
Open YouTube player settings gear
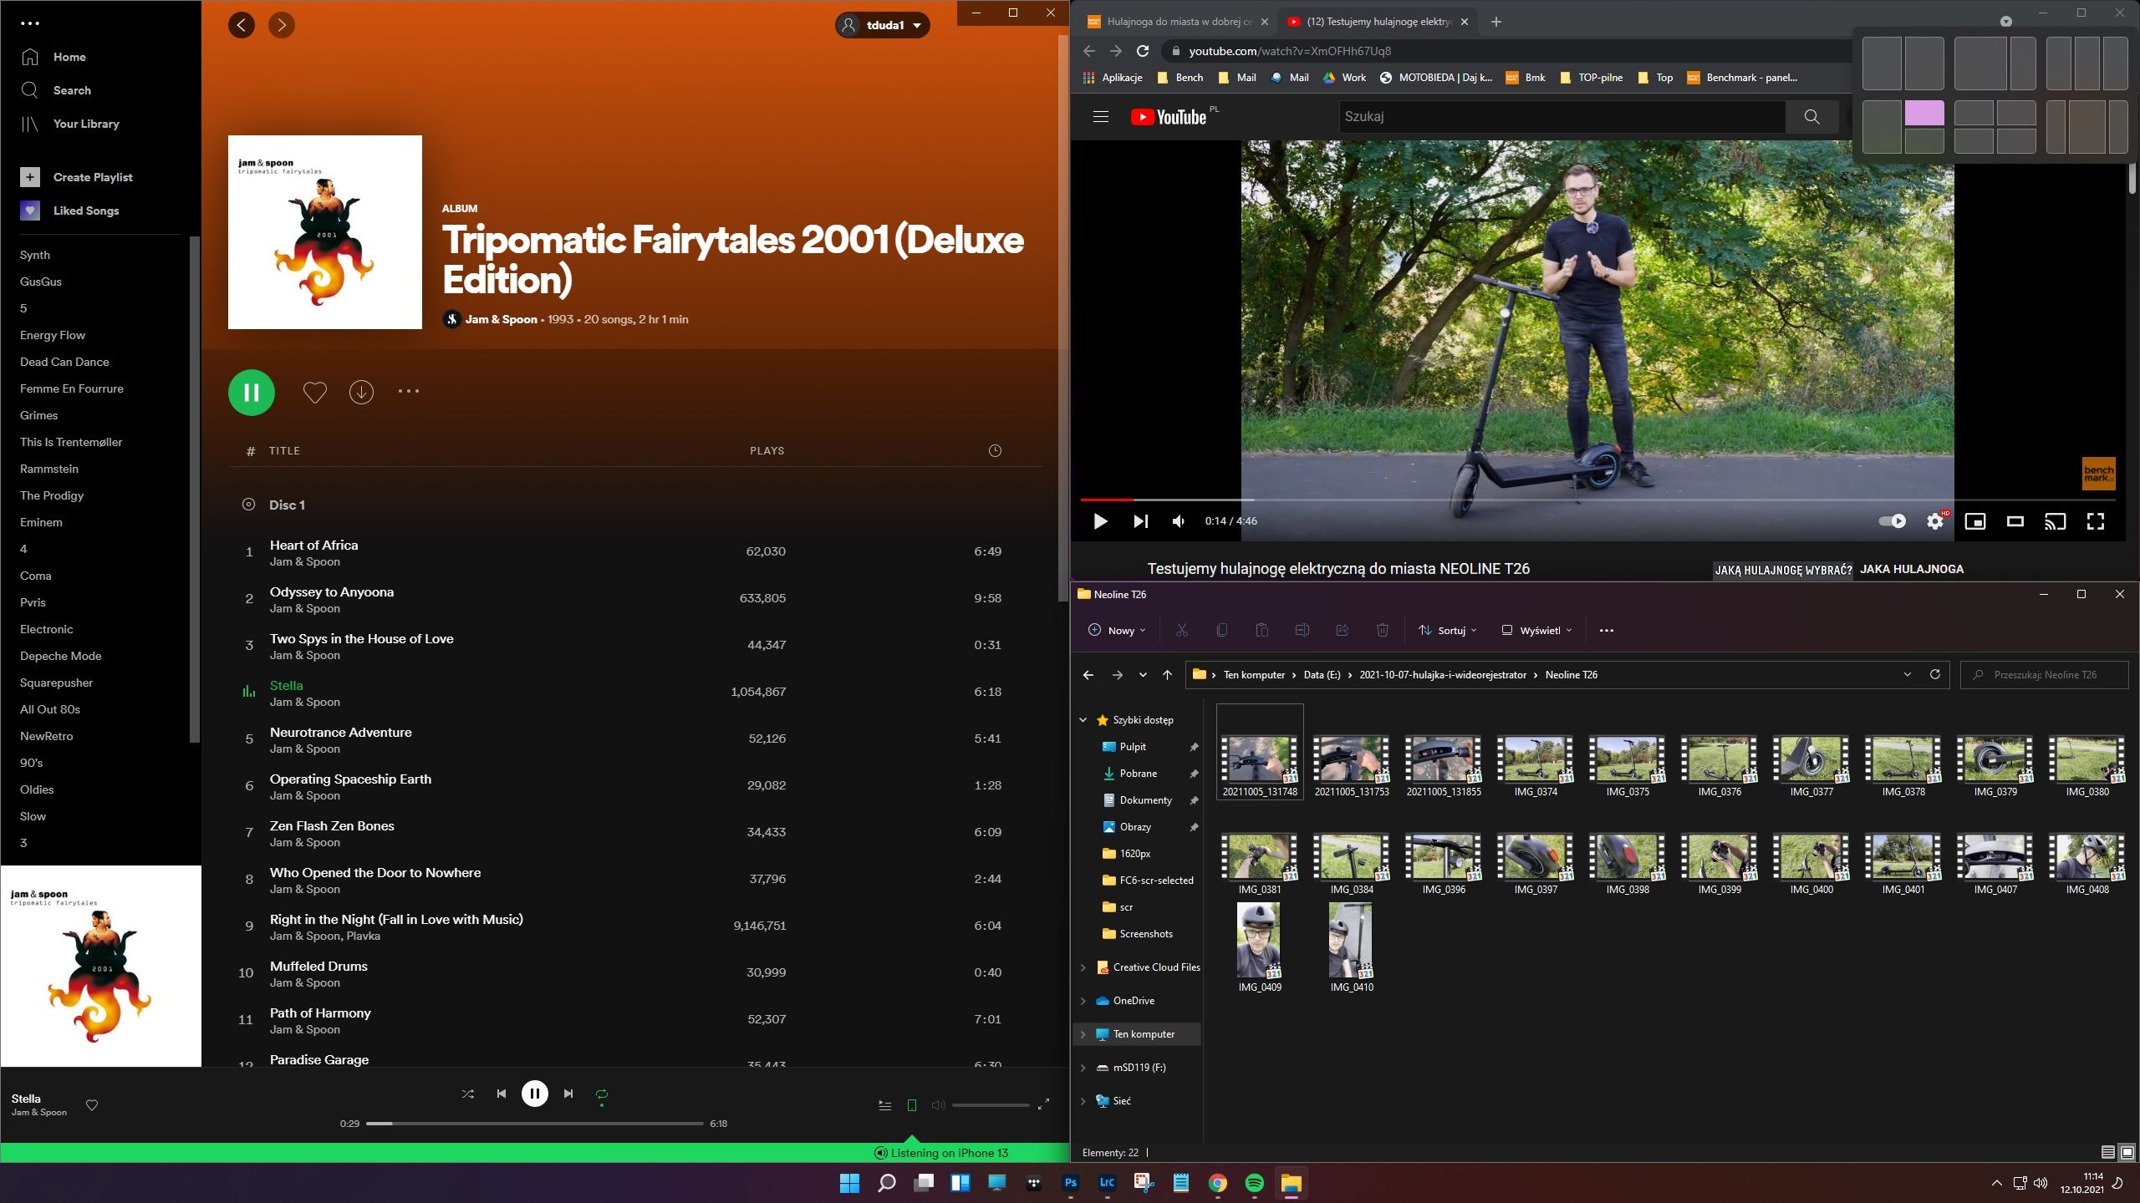coord(1935,521)
